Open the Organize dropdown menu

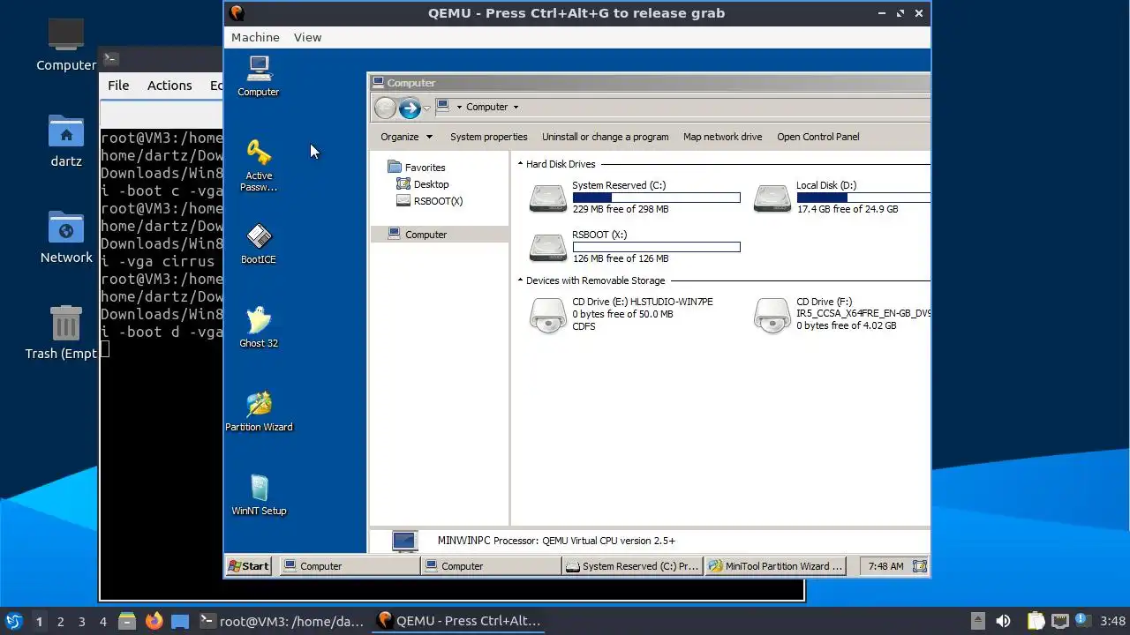[406, 137]
